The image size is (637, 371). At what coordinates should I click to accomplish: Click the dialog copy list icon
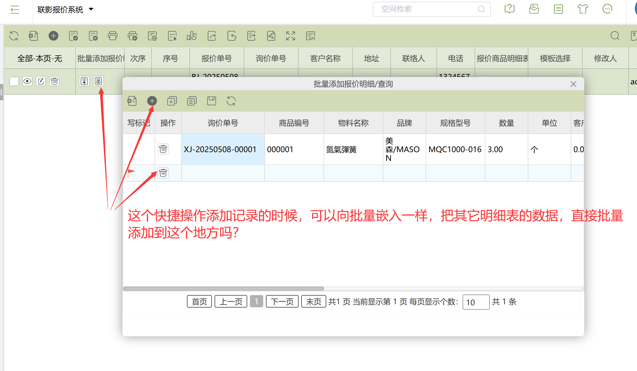click(x=192, y=101)
